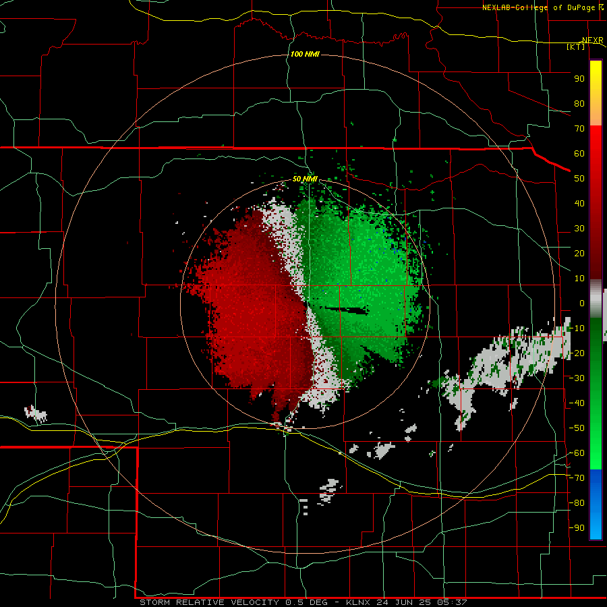The height and width of the screenshot is (607, 607).
Task: Select the 100 NMI range ring label
Action: click(305, 54)
